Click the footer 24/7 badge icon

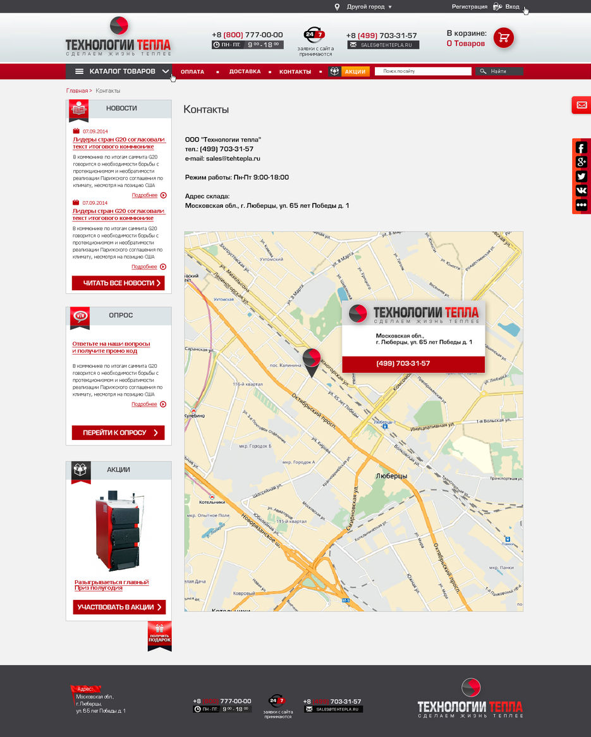[276, 701]
